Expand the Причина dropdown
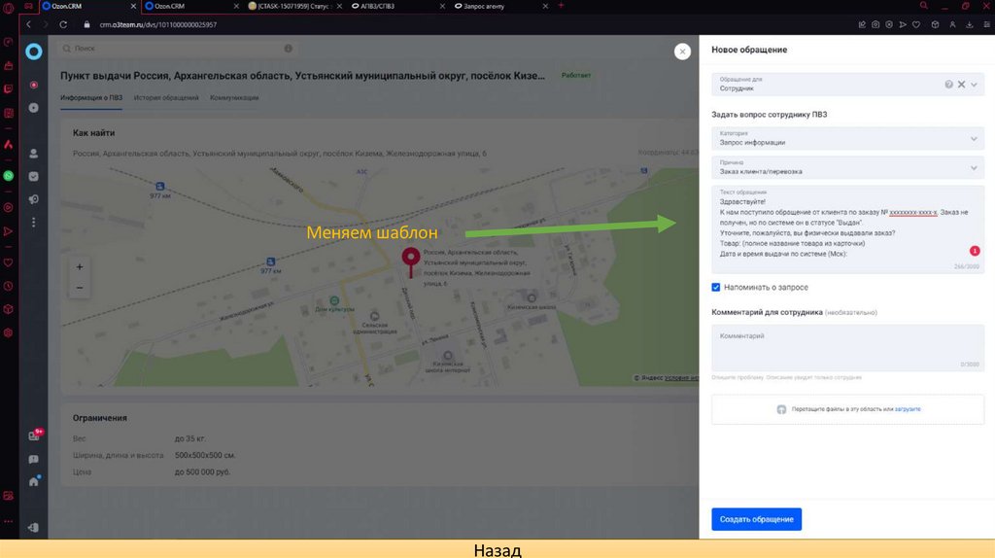 974,168
